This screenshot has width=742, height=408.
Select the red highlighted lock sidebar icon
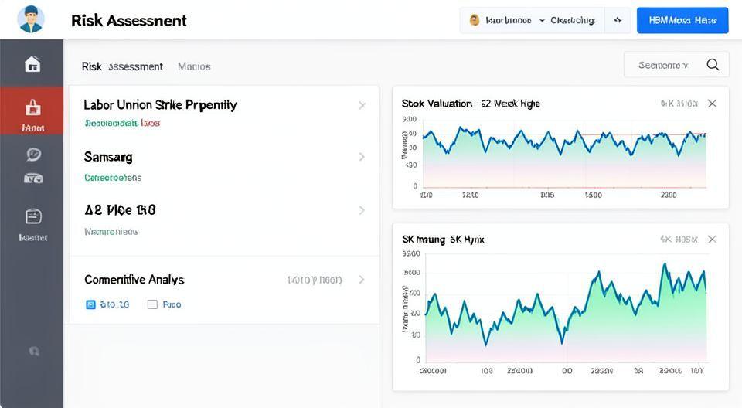[x=32, y=107]
